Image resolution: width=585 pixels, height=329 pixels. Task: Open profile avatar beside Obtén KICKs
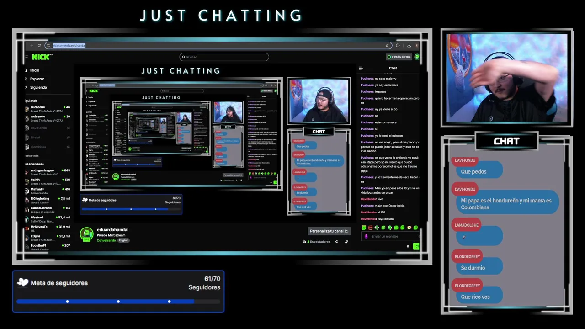(x=417, y=57)
